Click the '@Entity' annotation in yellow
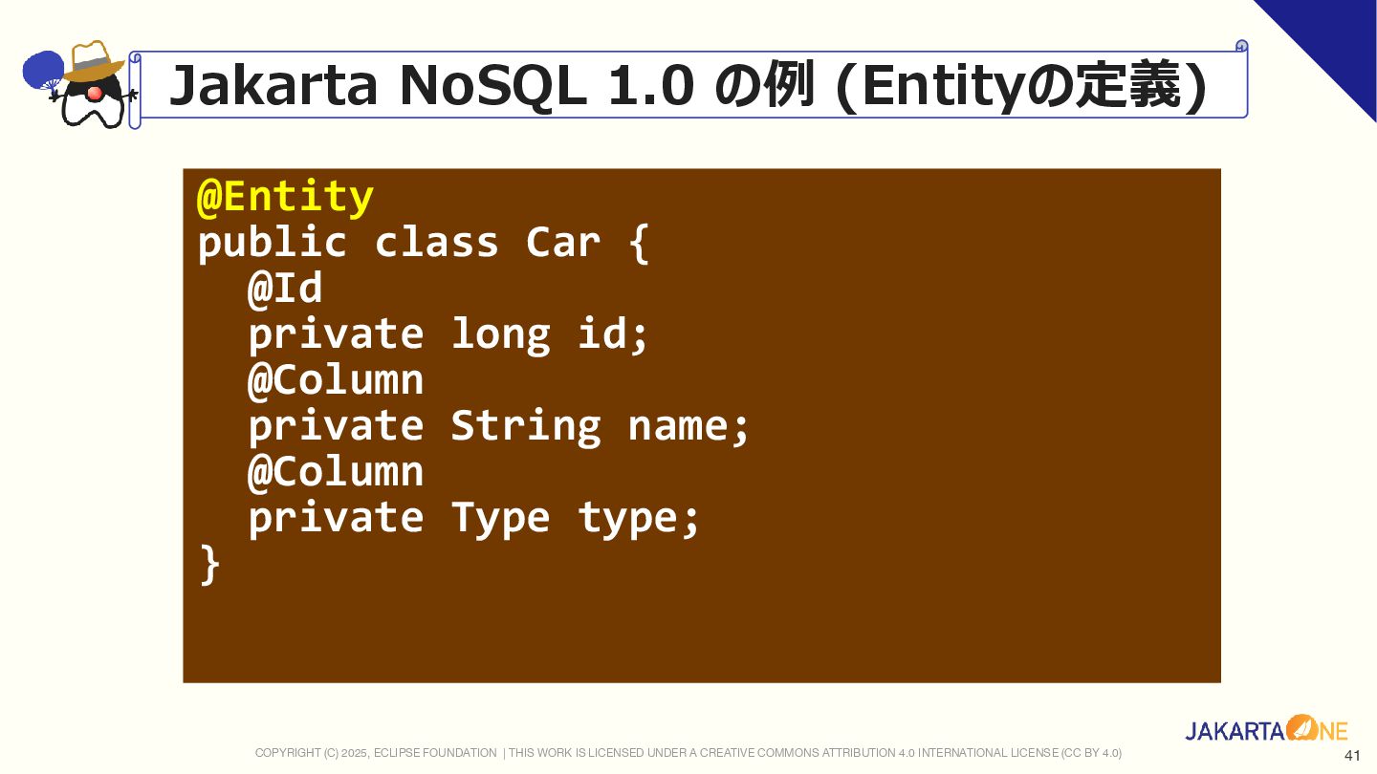The image size is (1377, 774). coord(285,197)
